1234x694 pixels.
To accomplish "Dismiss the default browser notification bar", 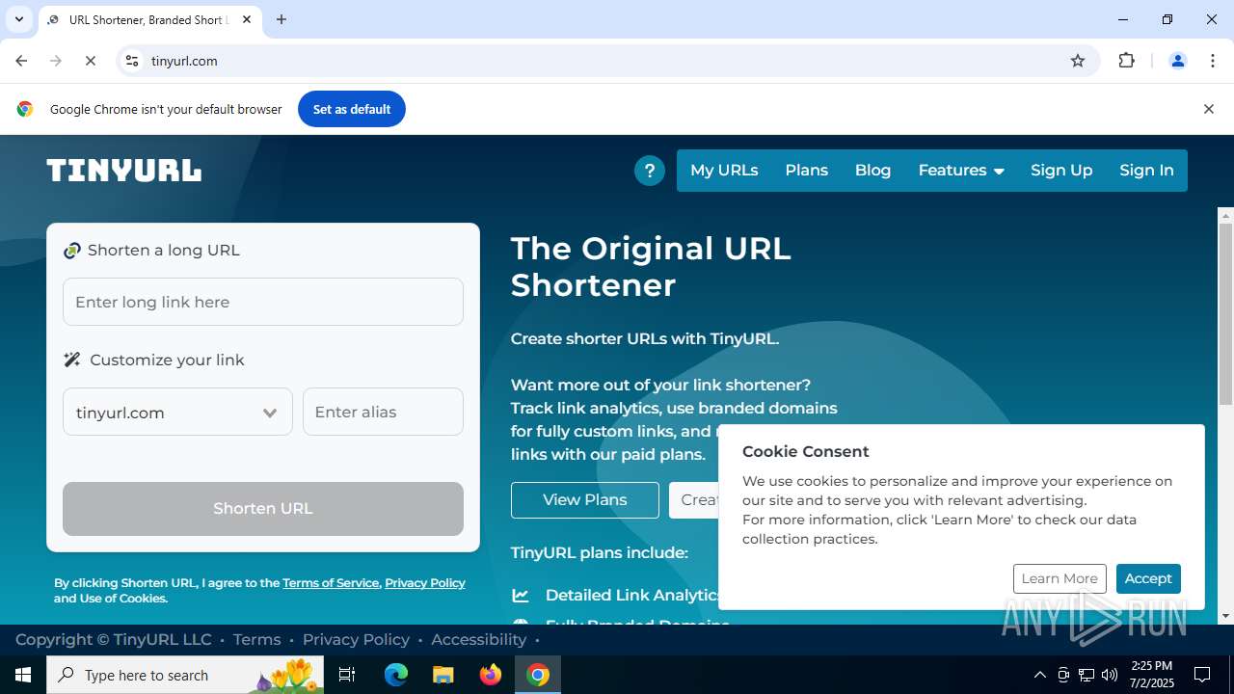I will pyautogui.click(x=1208, y=109).
